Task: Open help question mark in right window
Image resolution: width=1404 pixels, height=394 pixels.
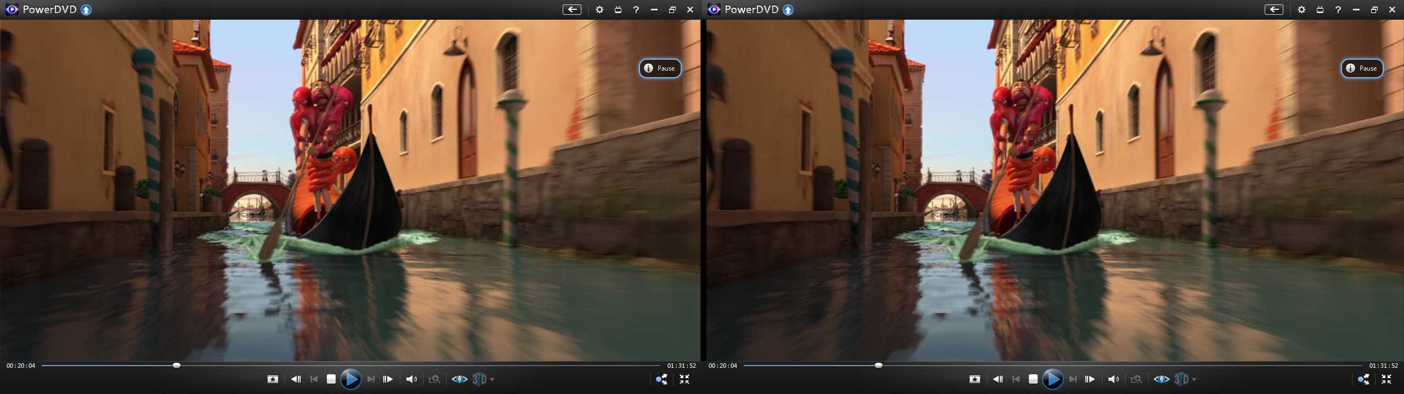Action: (x=1338, y=9)
